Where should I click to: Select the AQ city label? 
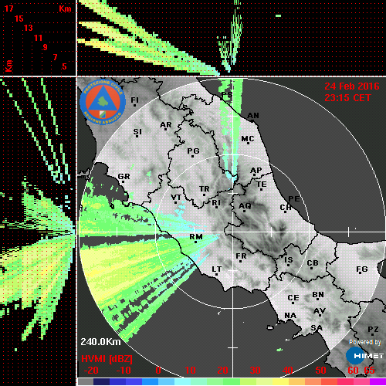click(245, 206)
